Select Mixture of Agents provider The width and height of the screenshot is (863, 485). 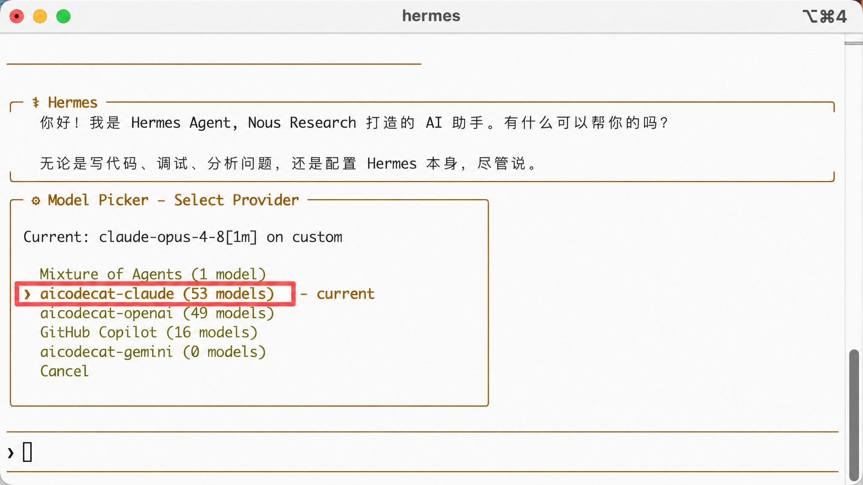(153, 274)
